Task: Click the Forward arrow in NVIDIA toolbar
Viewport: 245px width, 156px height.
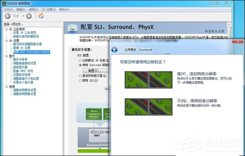Action: tap(29, 16)
